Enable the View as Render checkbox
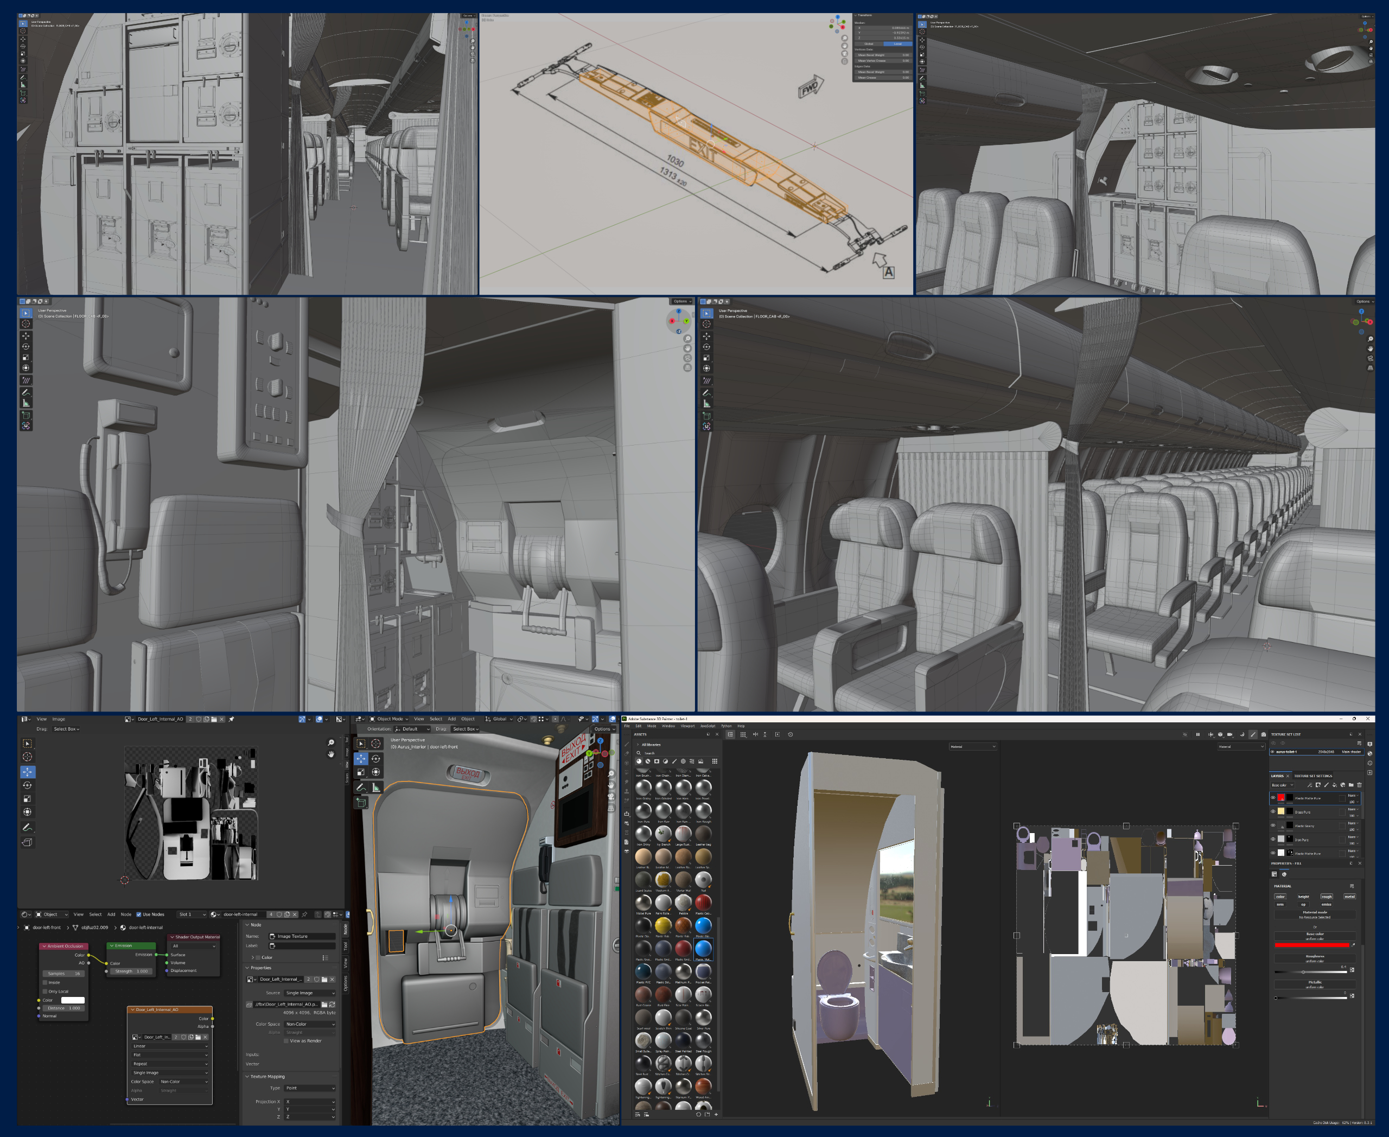This screenshot has width=1389, height=1137. click(286, 1041)
